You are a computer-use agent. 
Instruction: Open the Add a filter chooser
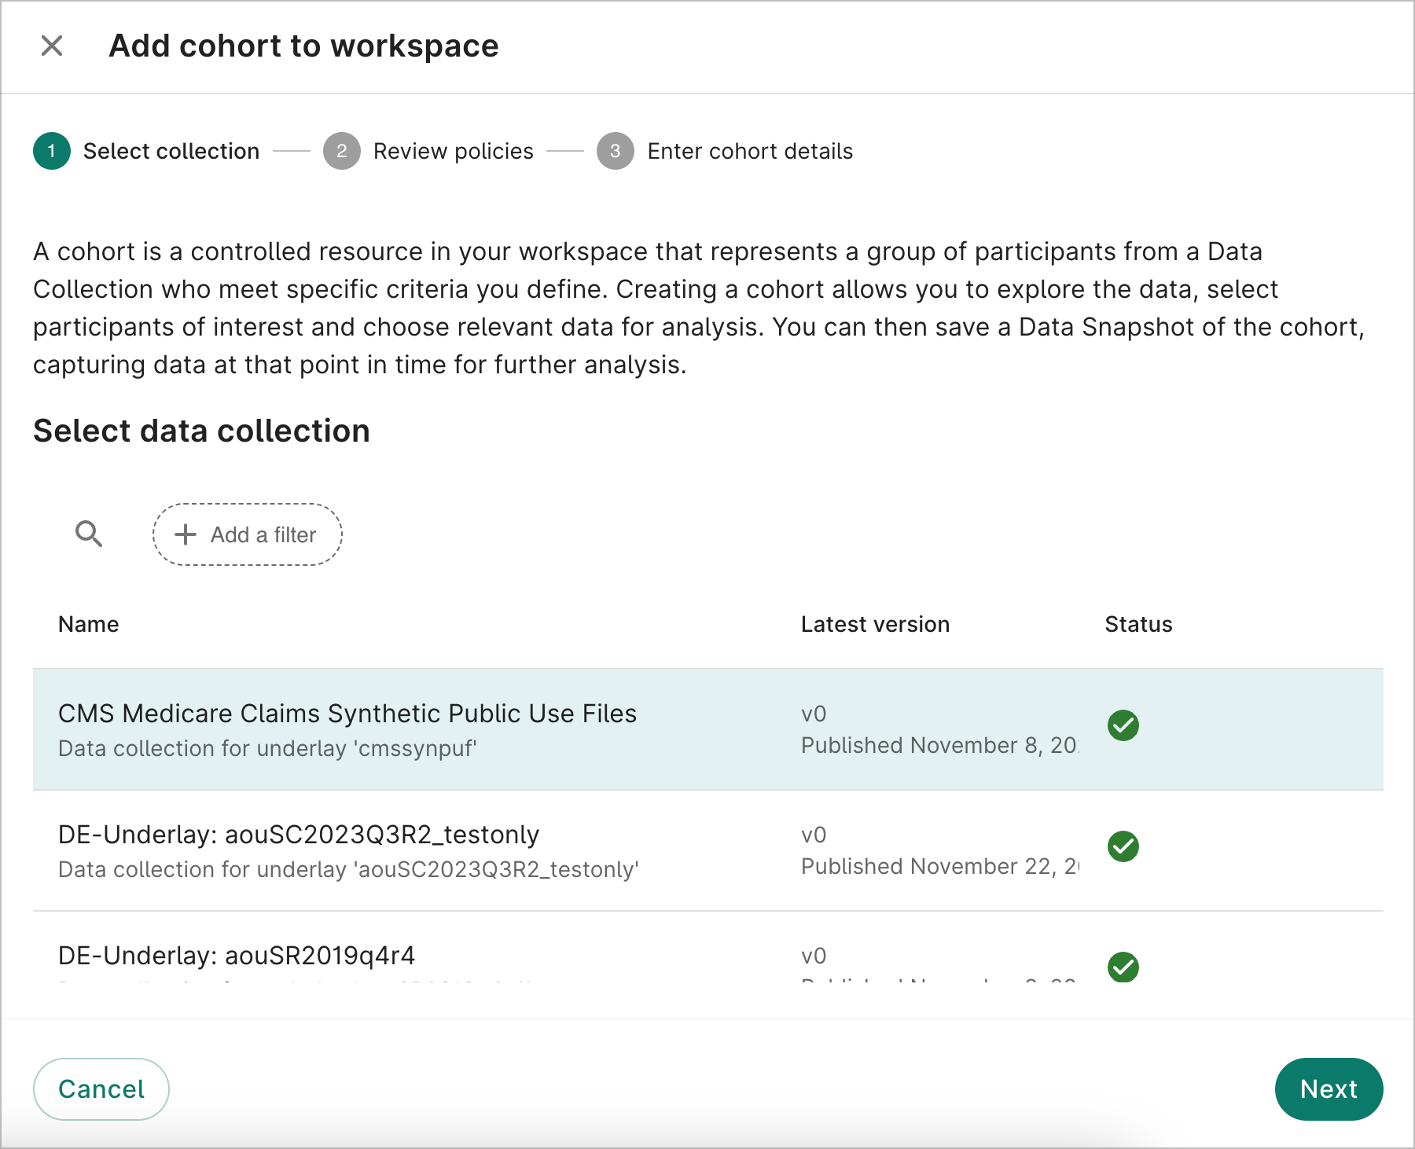[247, 534]
